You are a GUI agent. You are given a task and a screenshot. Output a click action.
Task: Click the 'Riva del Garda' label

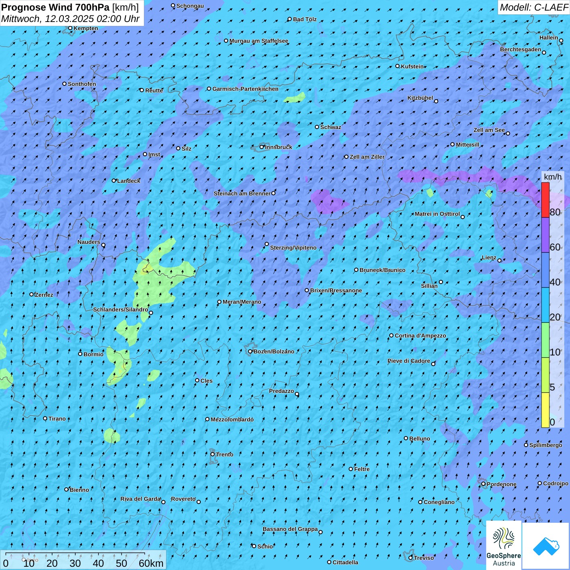(x=140, y=499)
